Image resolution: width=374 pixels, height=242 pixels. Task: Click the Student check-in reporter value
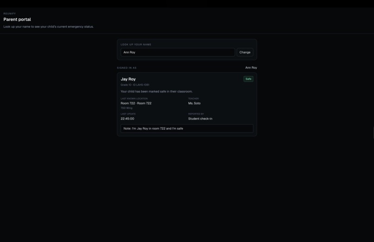point(200,119)
